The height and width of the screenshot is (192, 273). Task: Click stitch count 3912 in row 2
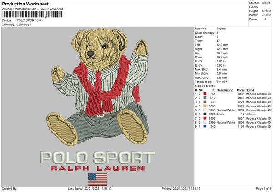coord(212,98)
